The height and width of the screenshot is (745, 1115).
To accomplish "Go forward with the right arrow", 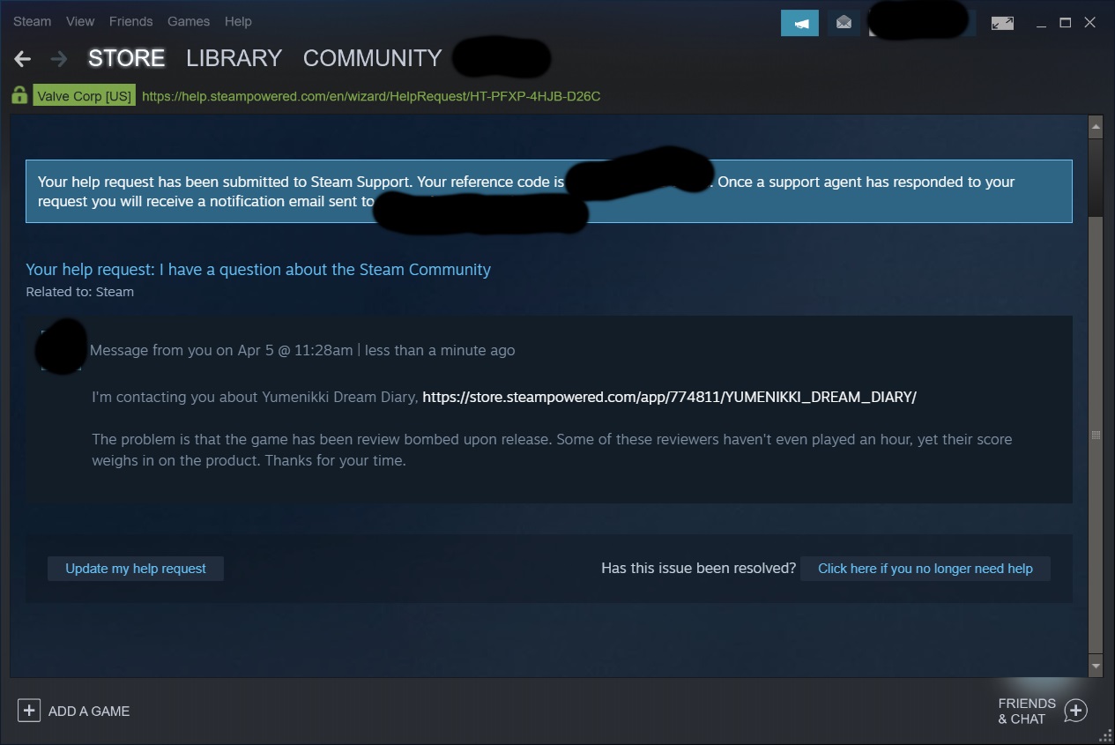I will [59, 59].
